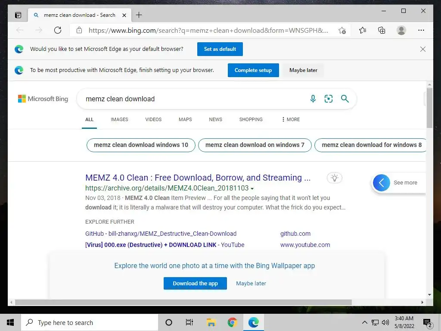Screen dimensions: 441x331
Task: Open GitHub bill-zhanxg MEMZ link
Action: [x=161, y=234]
